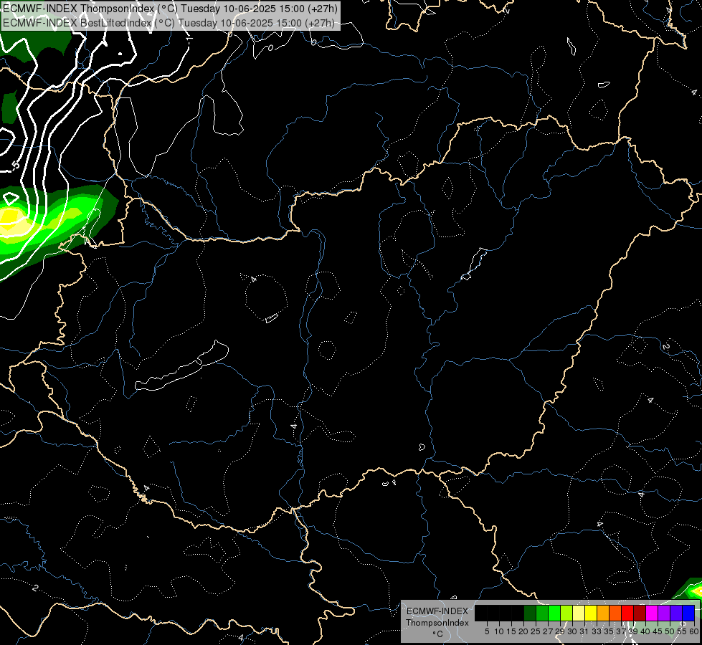Screen dimensions: 702x645
Task: Click legend tick label 29
Action: [561, 631]
